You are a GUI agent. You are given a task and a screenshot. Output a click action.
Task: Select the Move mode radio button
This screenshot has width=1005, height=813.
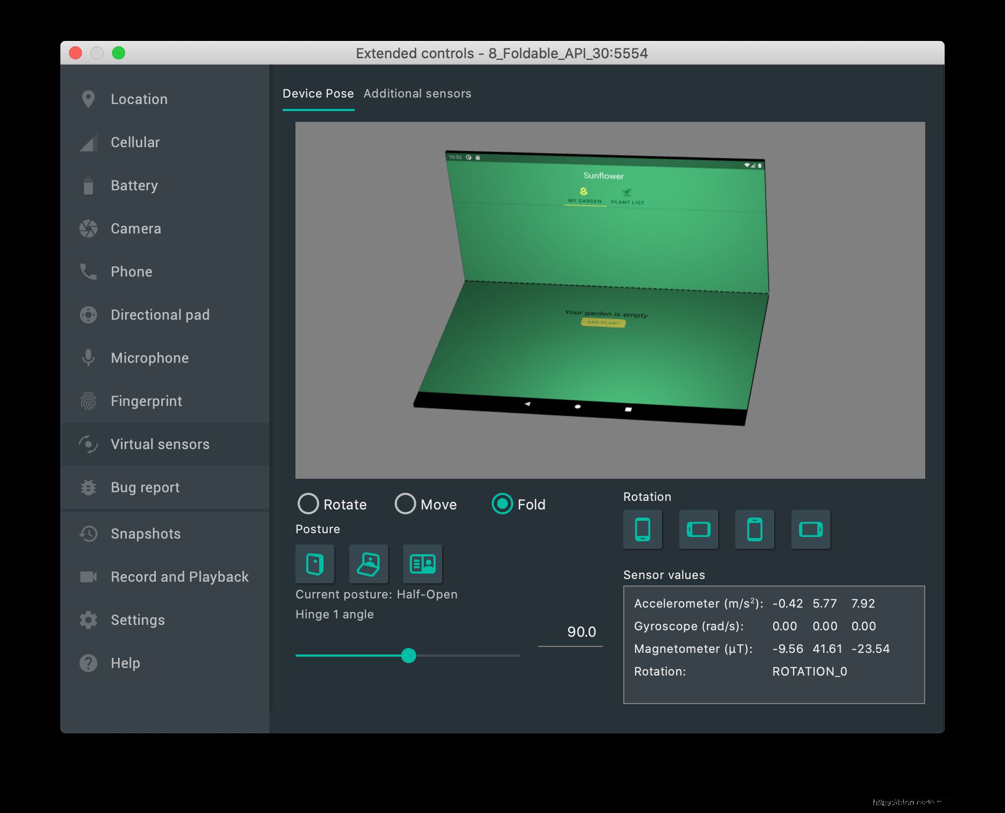[x=405, y=504]
